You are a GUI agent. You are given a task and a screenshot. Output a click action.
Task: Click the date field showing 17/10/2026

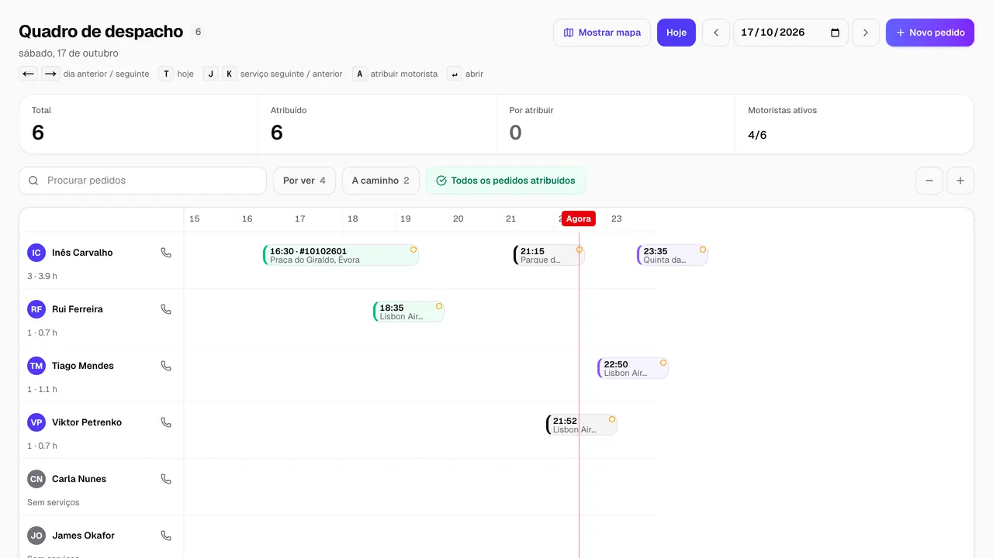point(791,33)
